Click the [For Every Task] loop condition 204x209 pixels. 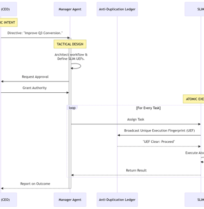click(x=149, y=108)
